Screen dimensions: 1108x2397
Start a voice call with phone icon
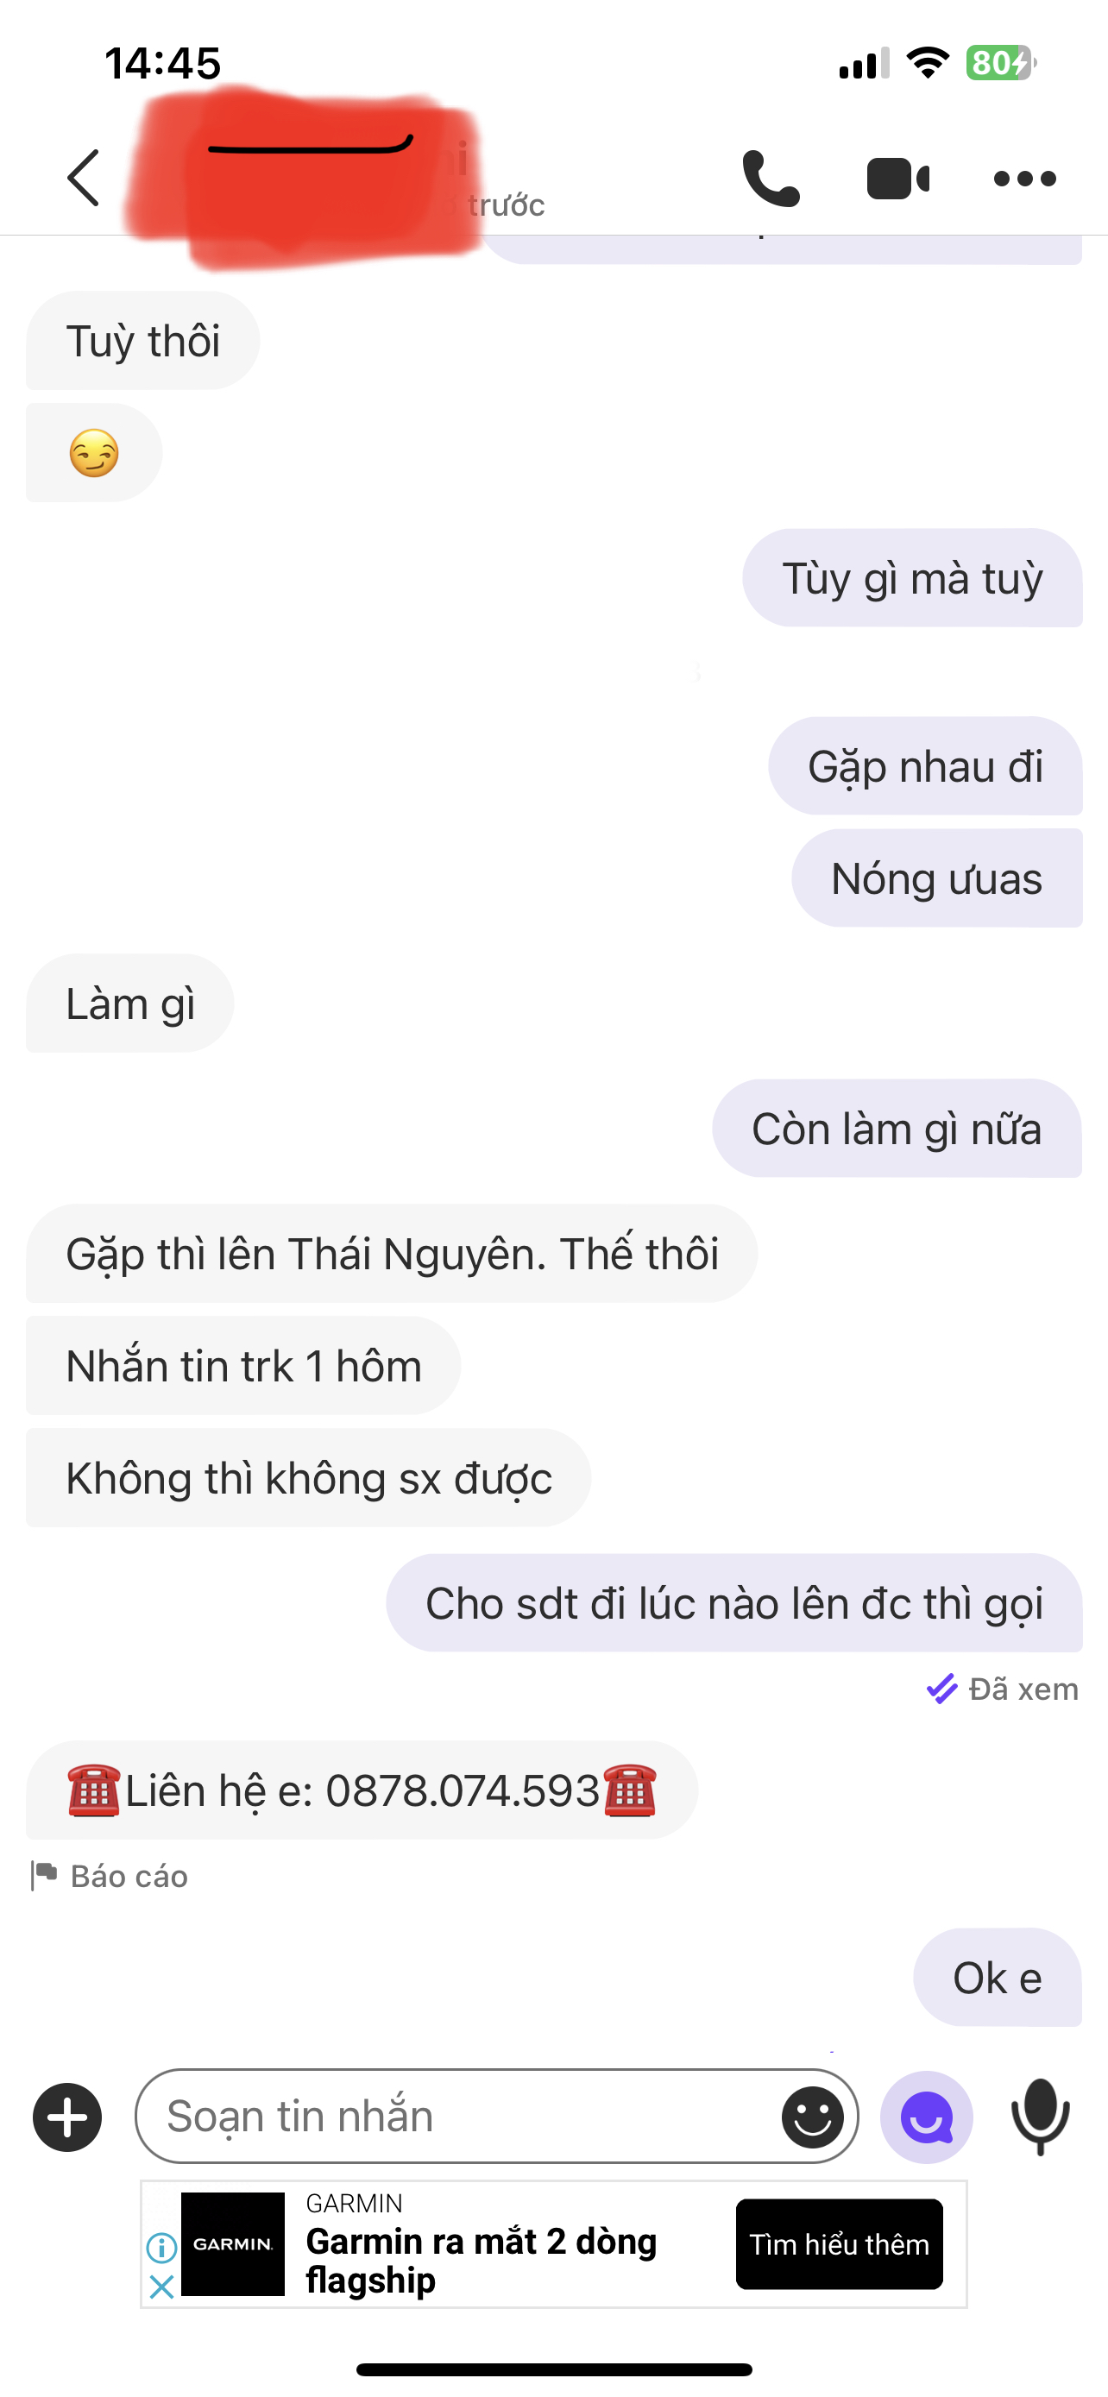(771, 178)
